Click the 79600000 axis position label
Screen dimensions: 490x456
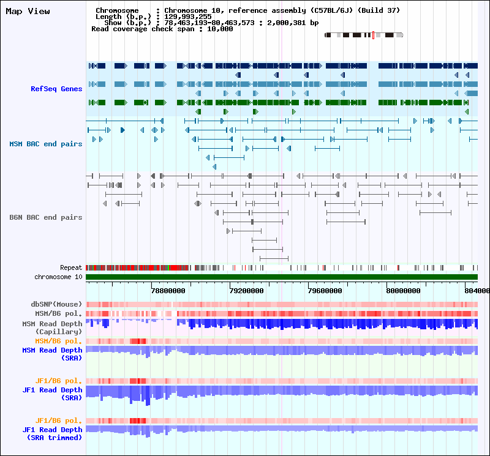point(325,291)
